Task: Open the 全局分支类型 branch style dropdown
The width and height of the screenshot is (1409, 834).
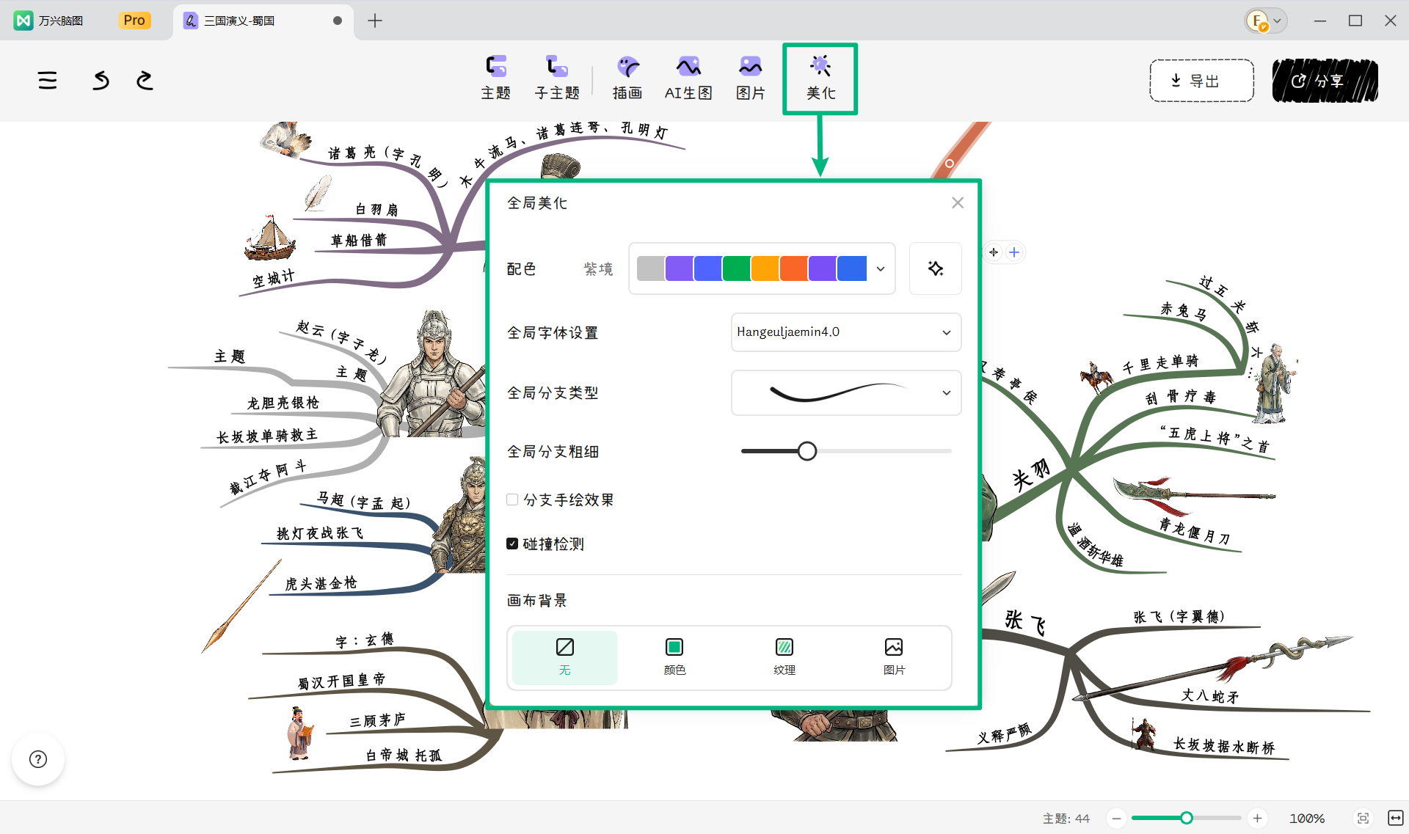Action: point(846,392)
